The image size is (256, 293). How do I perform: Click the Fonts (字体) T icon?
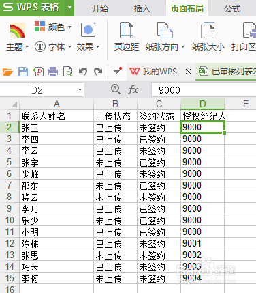[40, 46]
